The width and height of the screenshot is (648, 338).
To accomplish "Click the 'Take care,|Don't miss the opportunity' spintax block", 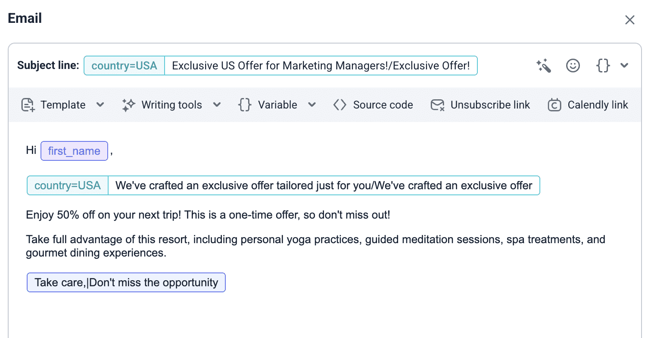I will pyautogui.click(x=126, y=283).
